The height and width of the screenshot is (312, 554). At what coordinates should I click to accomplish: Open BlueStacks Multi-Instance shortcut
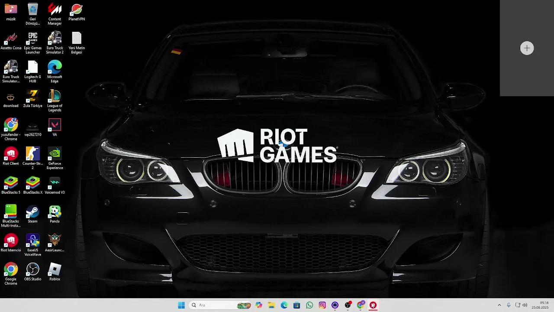[x=11, y=216]
